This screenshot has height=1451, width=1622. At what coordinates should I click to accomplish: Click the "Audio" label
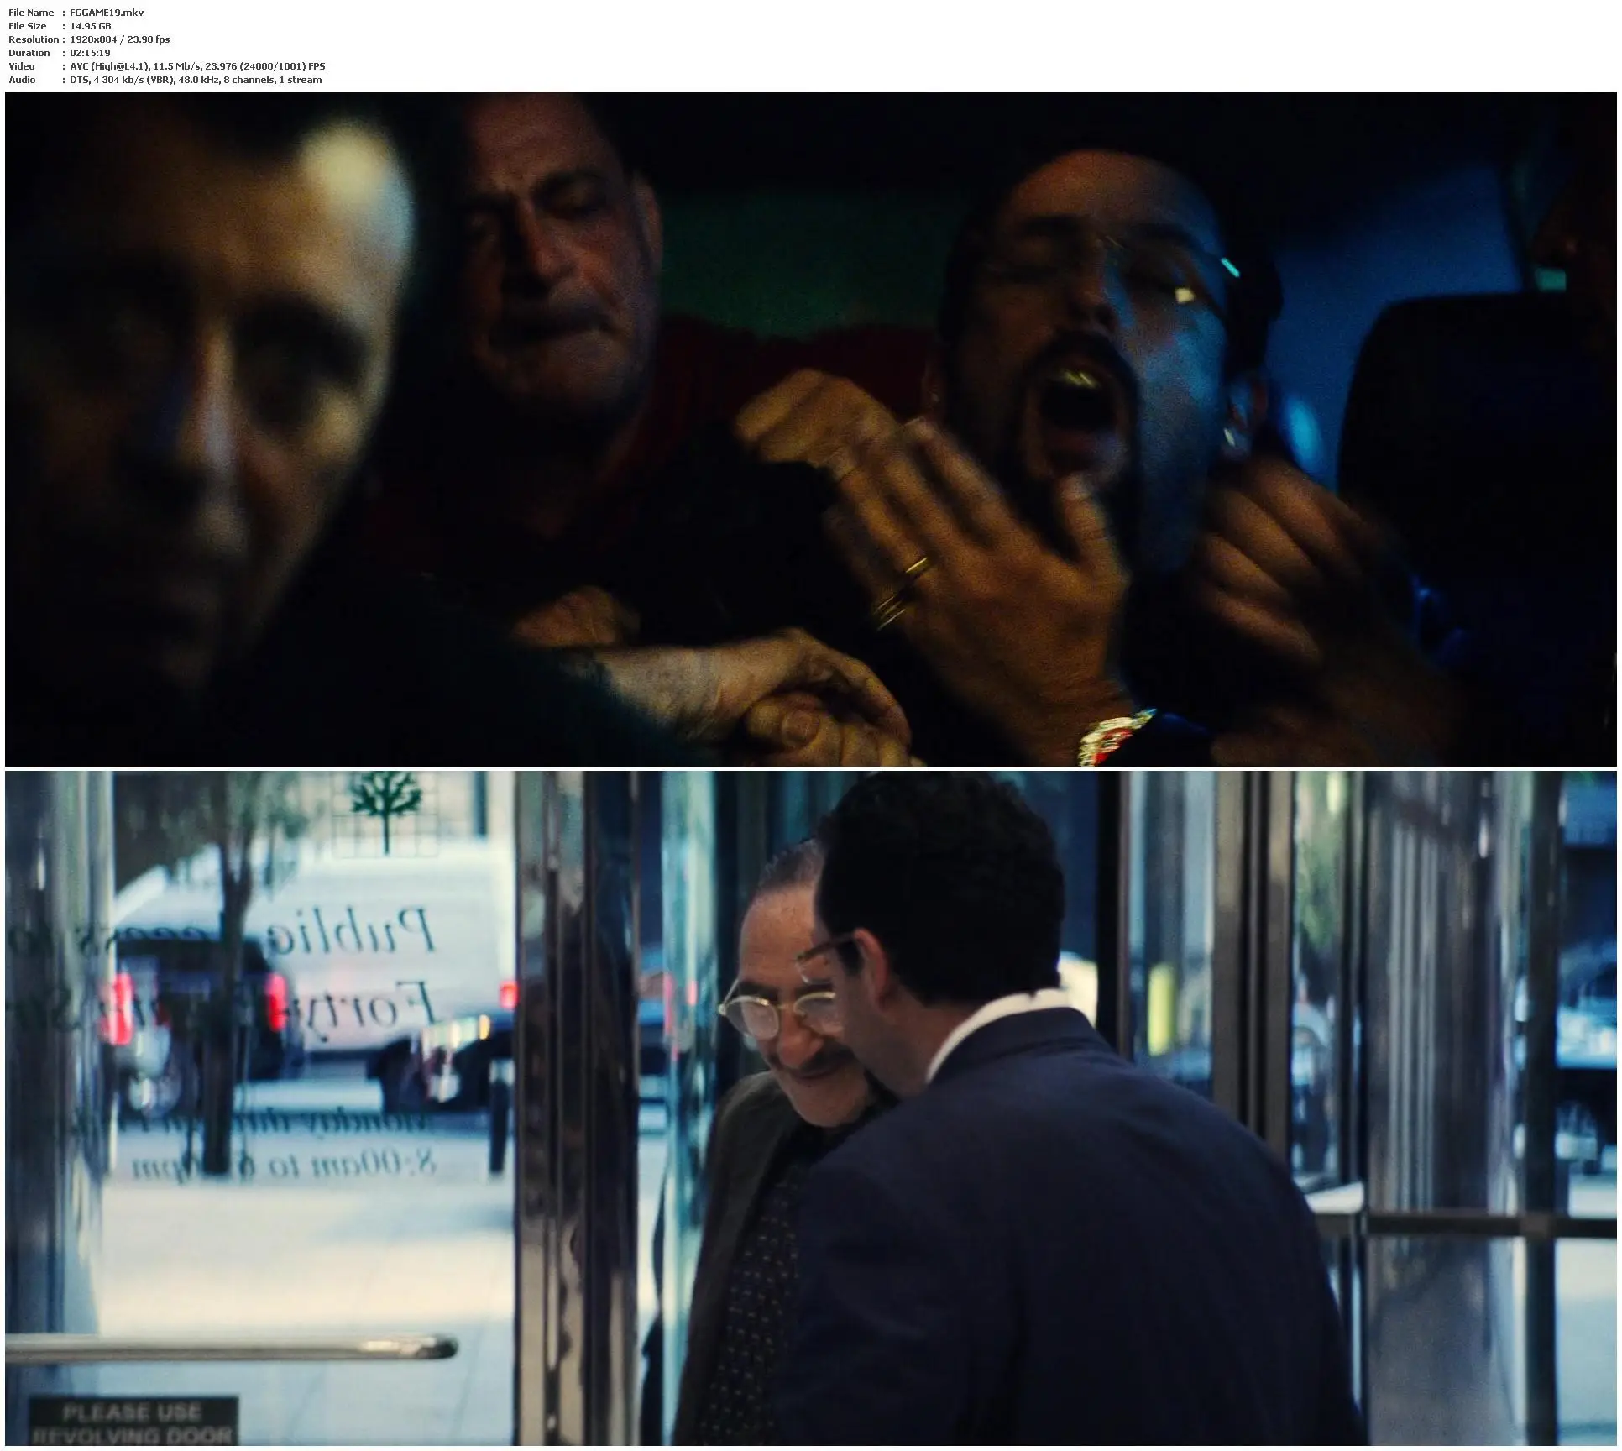click(22, 80)
